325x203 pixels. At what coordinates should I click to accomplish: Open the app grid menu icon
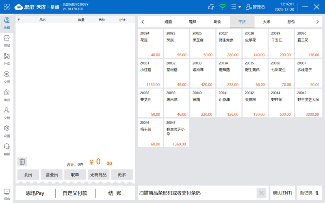6,6
